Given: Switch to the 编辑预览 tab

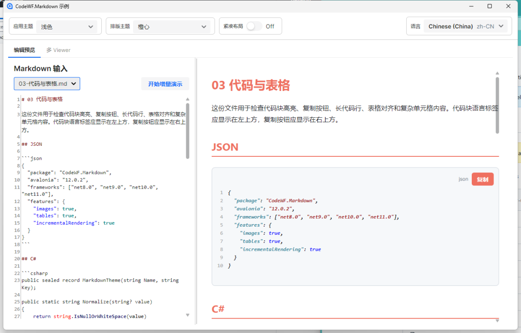Looking at the screenshot, I should 24,50.
